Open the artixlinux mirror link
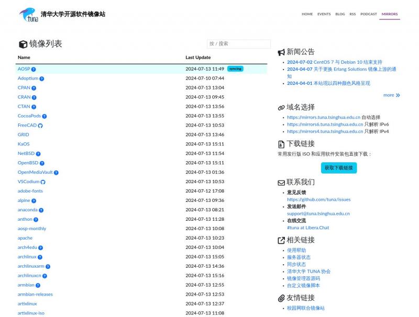Image resolution: width=419 pixels, height=317 pixels. tap(27, 303)
